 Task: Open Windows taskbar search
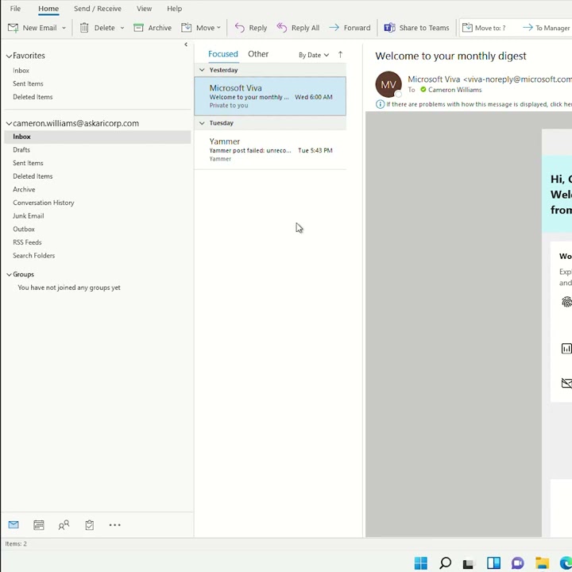click(445, 563)
